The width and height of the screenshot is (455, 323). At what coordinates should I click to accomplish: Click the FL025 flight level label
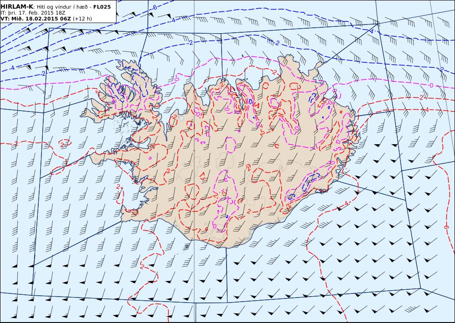102,7
